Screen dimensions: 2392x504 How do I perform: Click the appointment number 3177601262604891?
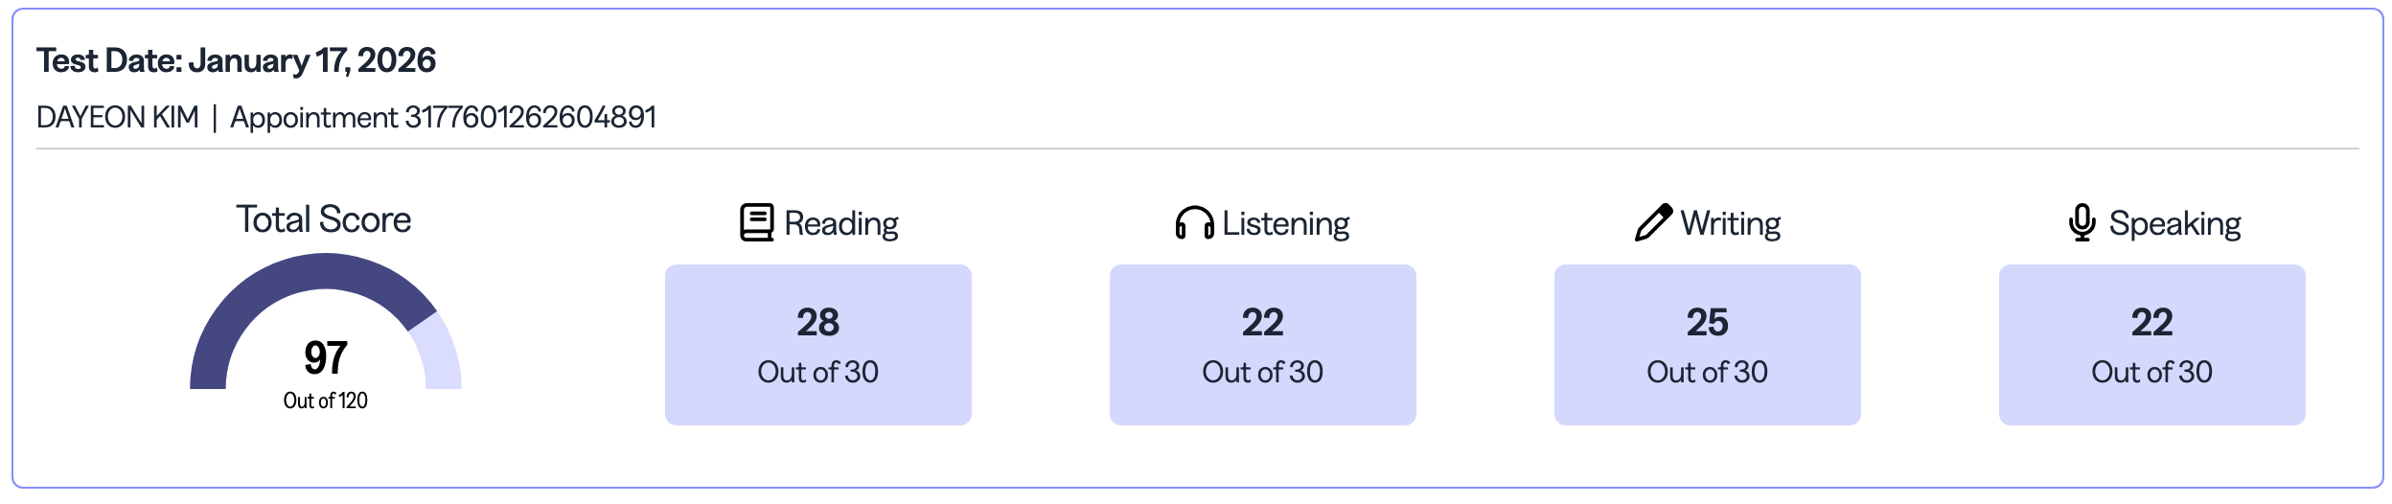[x=530, y=118]
